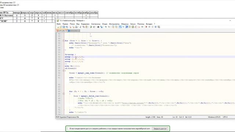Click the Undo toolbar icon
The image size is (235, 132).
[91, 27]
